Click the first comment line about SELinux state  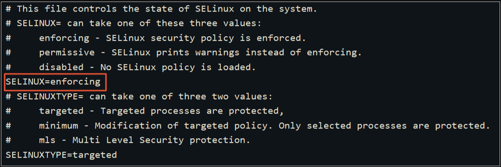tap(161, 9)
